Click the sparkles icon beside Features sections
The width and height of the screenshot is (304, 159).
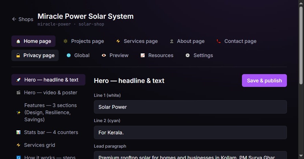19,112
